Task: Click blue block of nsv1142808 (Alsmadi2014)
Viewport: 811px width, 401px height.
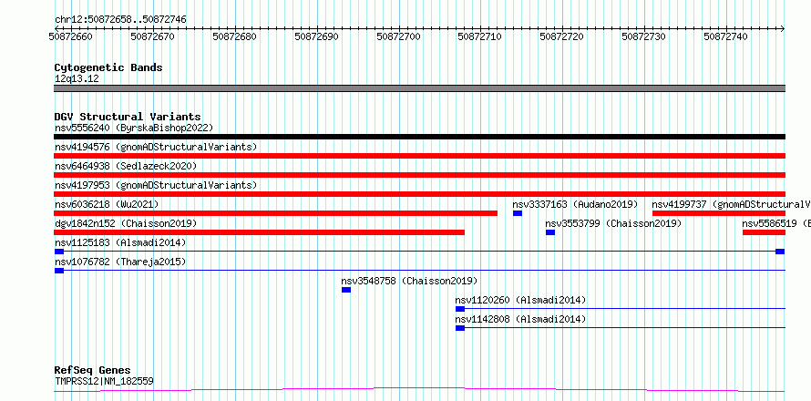Action: tap(460, 328)
